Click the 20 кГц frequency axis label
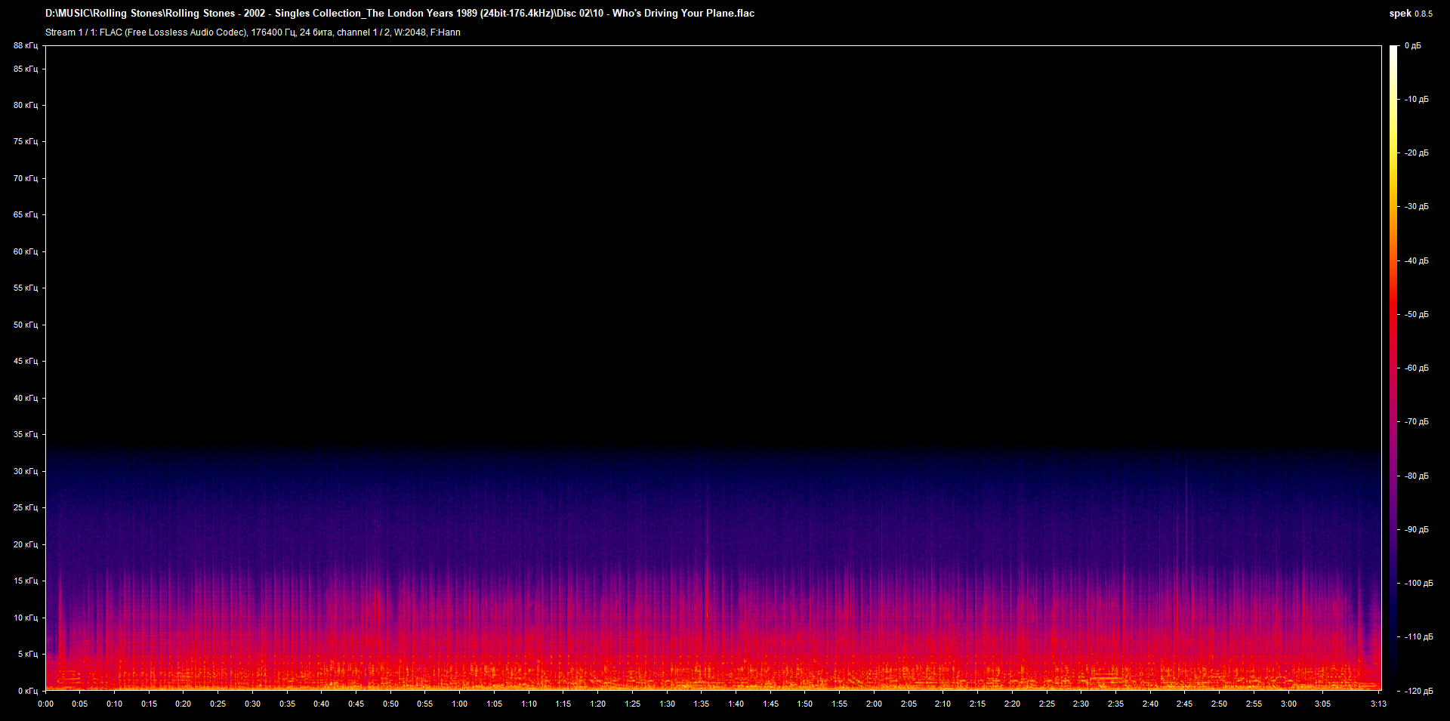 pos(26,544)
